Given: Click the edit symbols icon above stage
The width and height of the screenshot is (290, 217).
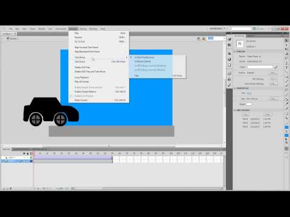Looking at the screenshot, I should click(204, 39).
